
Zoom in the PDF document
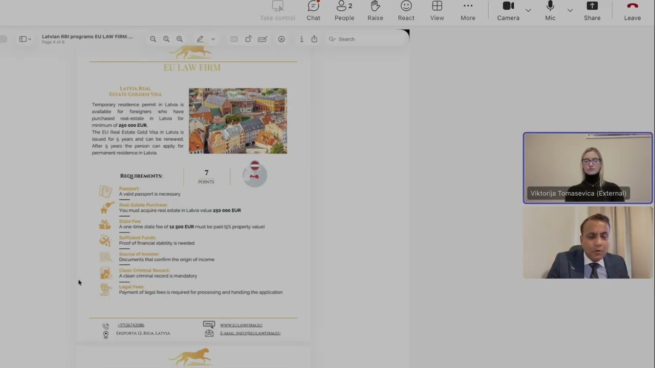pos(180,39)
